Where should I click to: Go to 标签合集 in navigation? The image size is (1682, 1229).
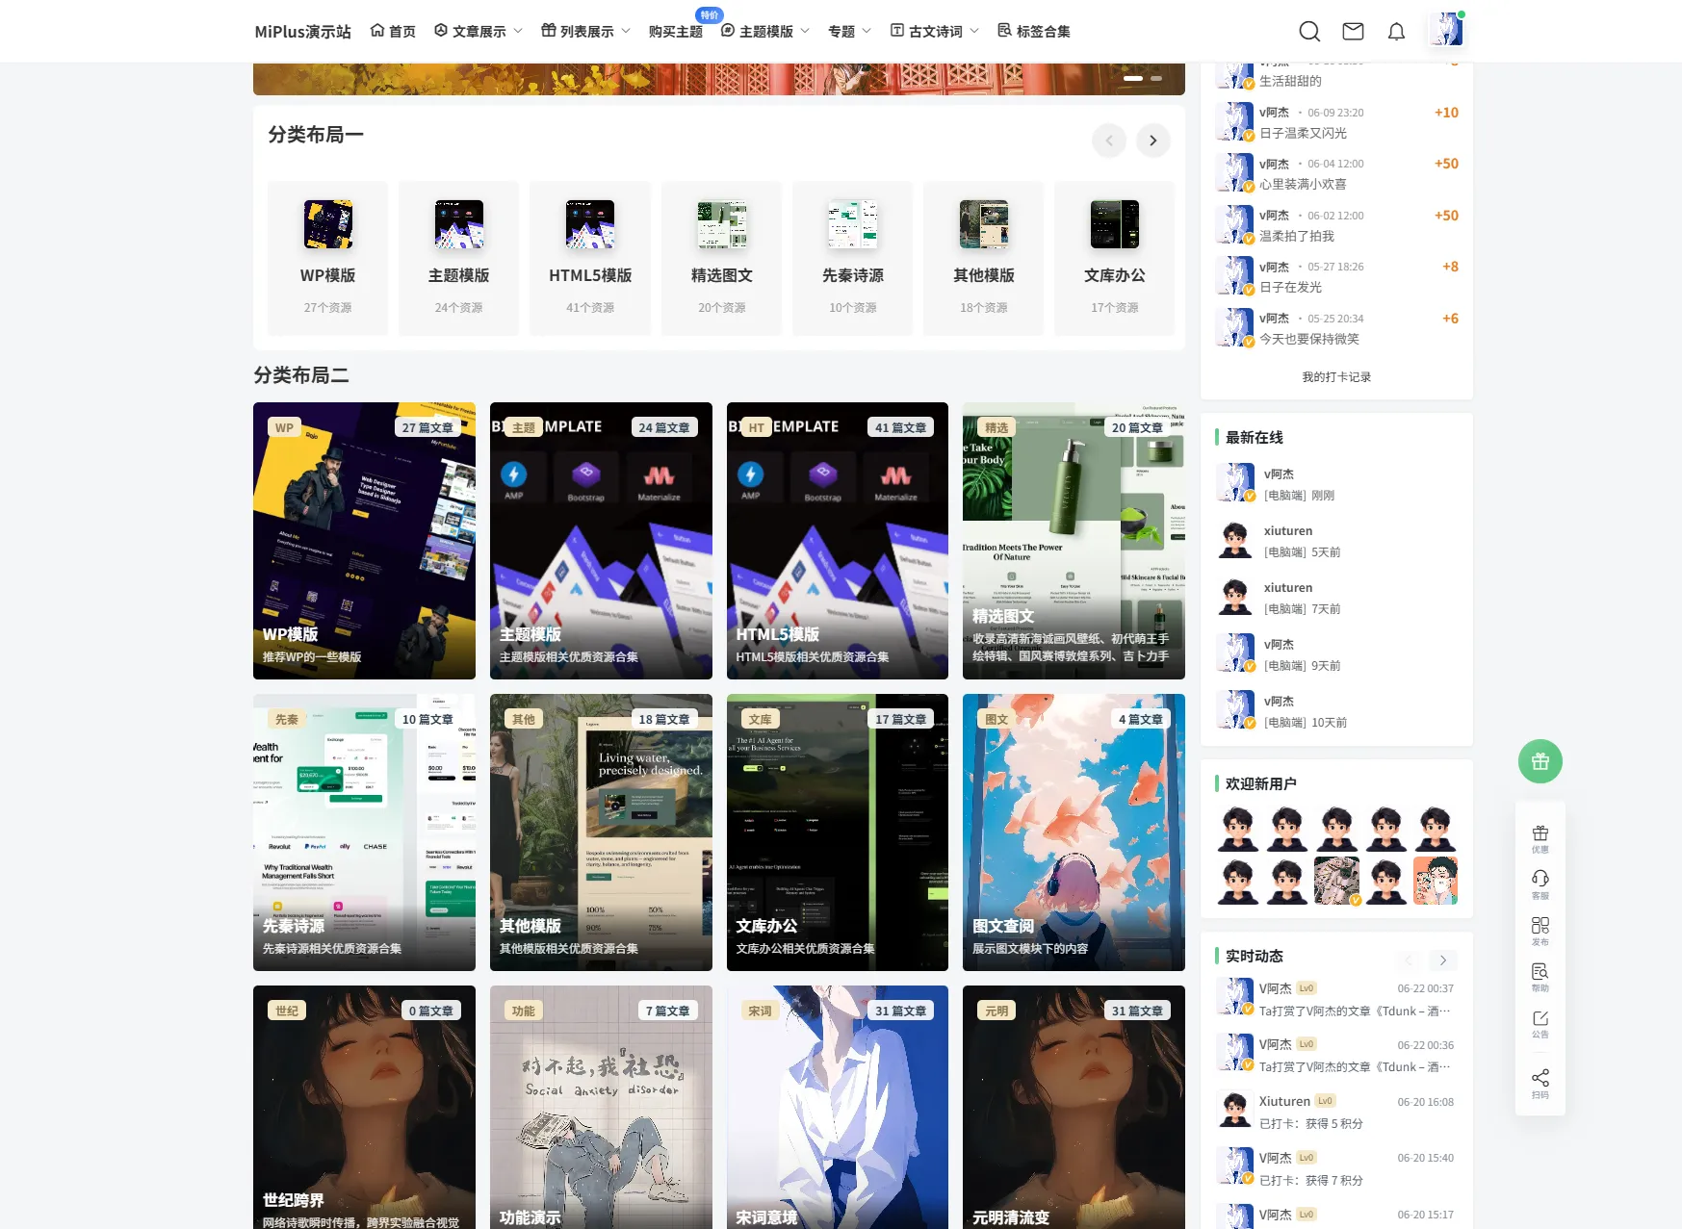click(1034, 31)
